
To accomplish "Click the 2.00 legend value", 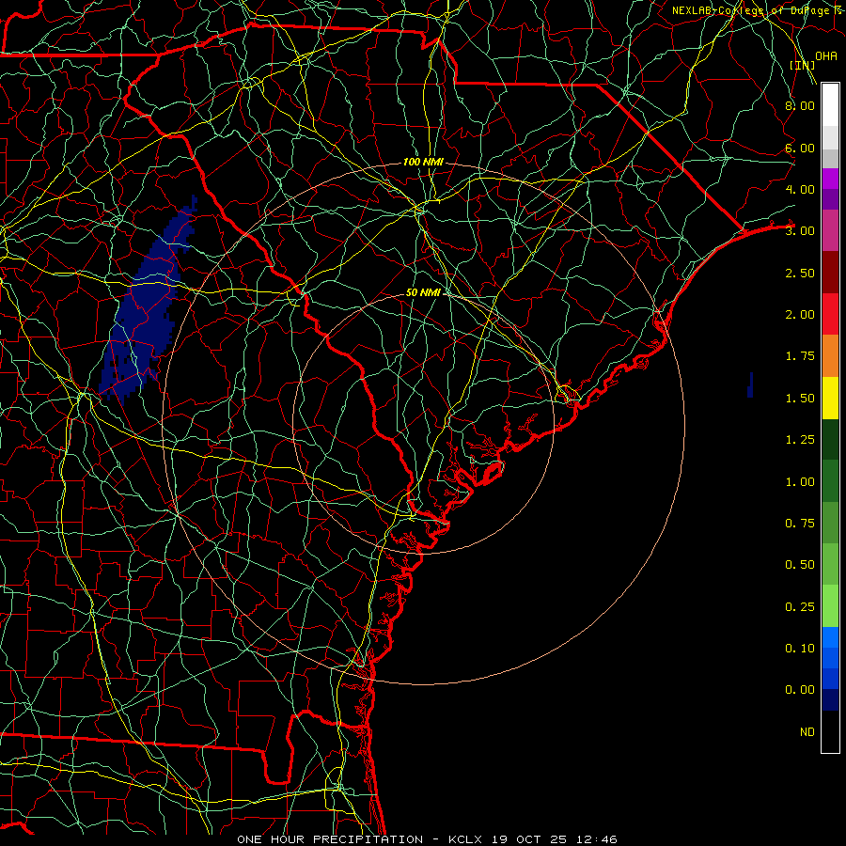I will click(800, 315).
